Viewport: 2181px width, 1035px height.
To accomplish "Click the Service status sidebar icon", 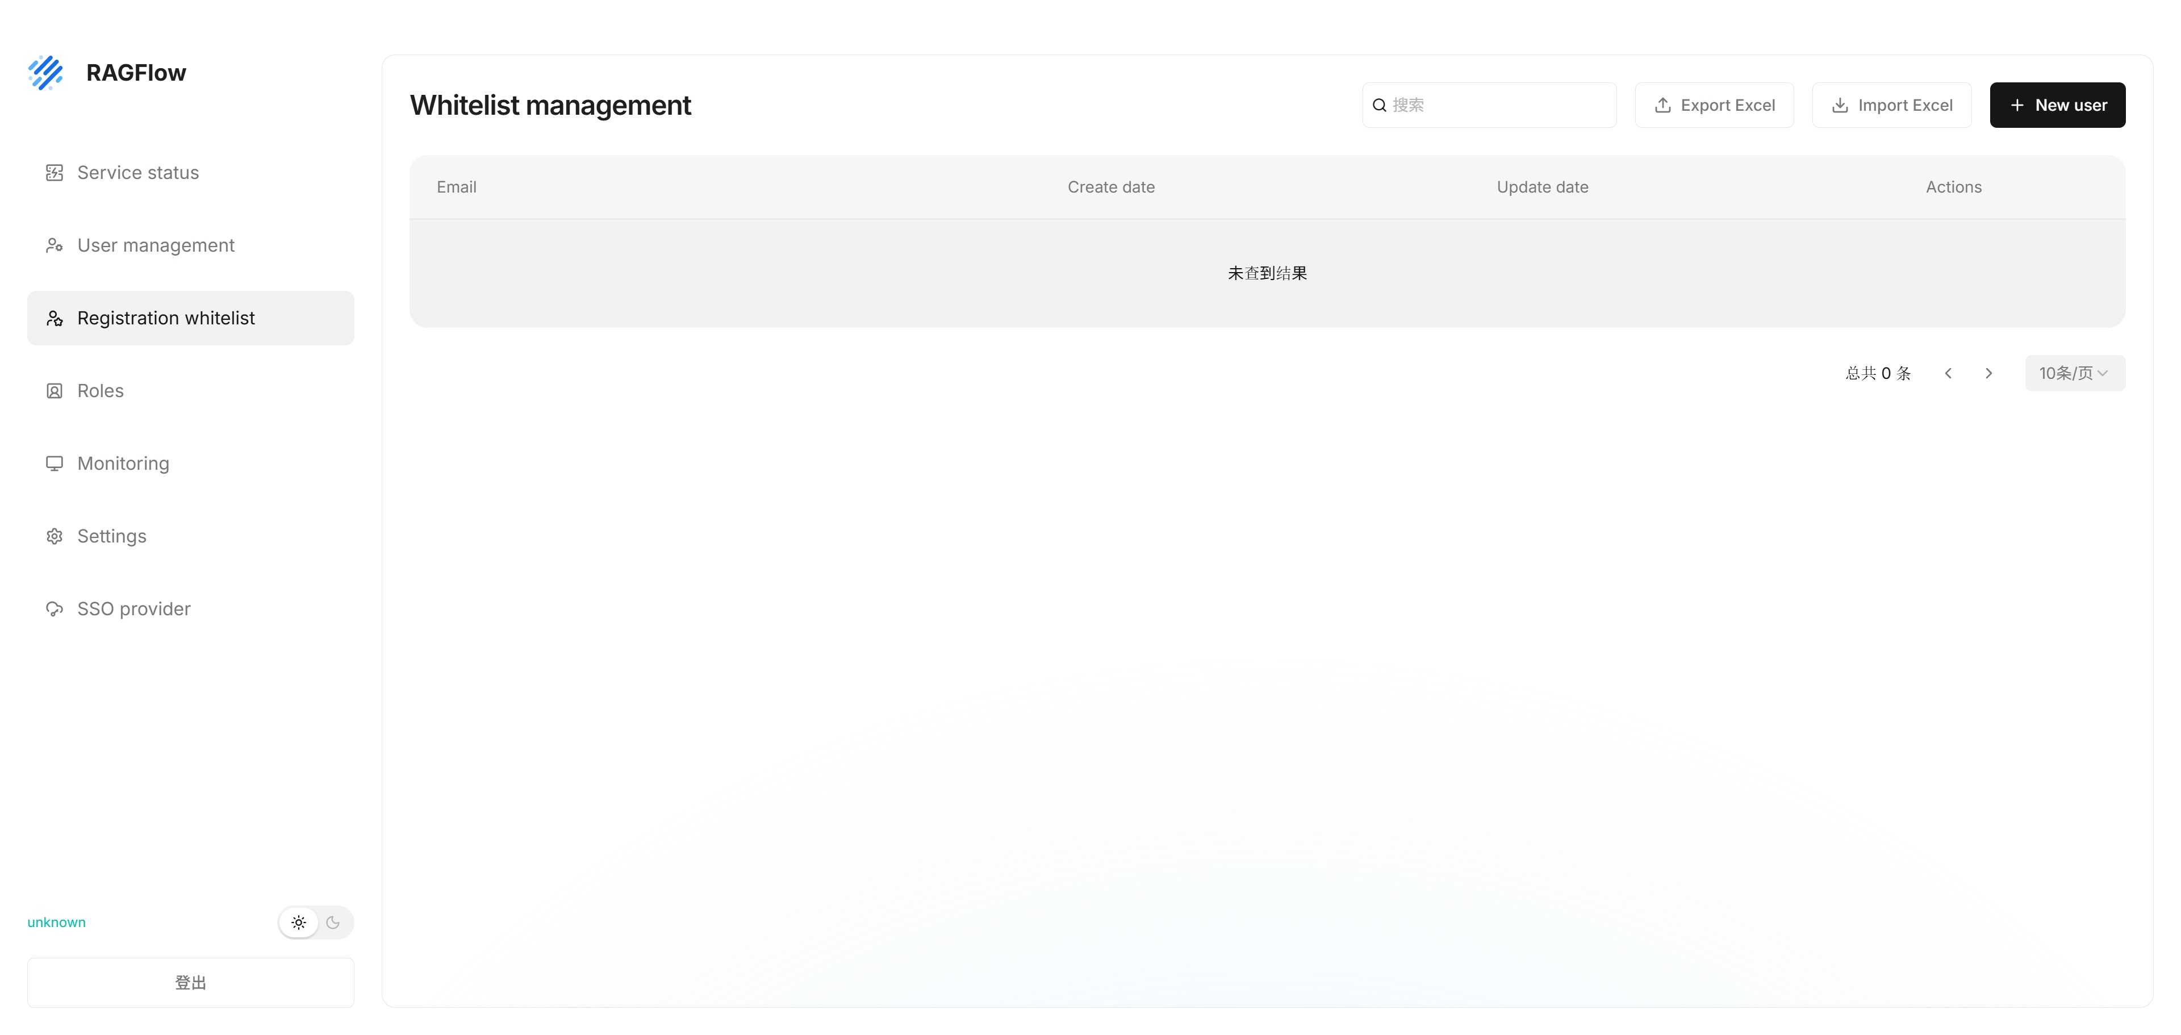I will click(54, 173).
